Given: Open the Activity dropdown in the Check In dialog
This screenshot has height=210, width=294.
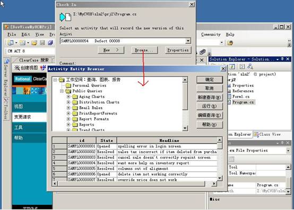Looking at the screenshot, I should 188,41.
